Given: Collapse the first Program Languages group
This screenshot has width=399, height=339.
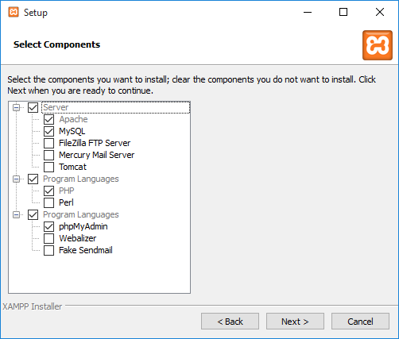Looking at the screenshot, I should coord(17,179).
